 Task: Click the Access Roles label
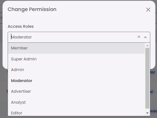coord(21,27)
